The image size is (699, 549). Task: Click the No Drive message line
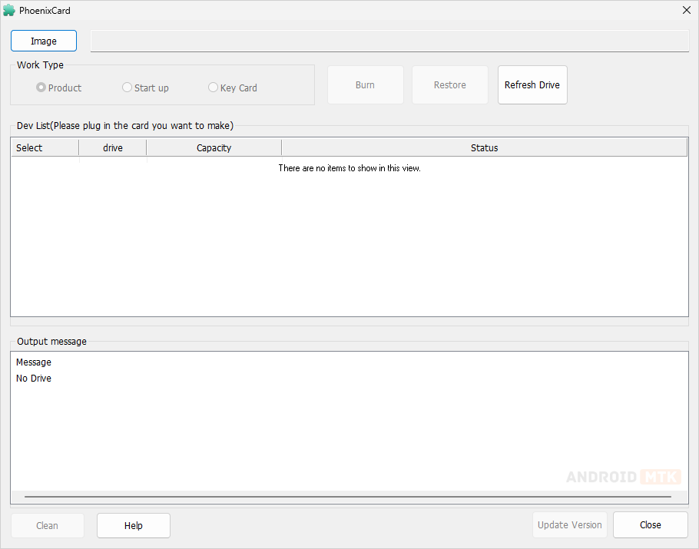point(34,379)
